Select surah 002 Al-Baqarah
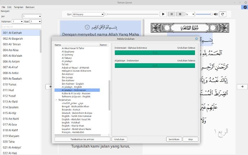 (x=21, y=38)
